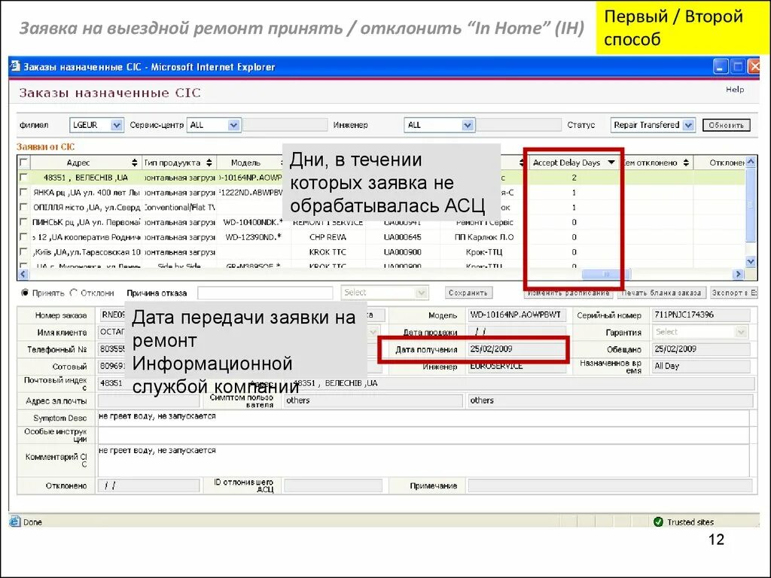Click the Модель column header
Viewport: 771px width, 578px height.
click(246, 163)
